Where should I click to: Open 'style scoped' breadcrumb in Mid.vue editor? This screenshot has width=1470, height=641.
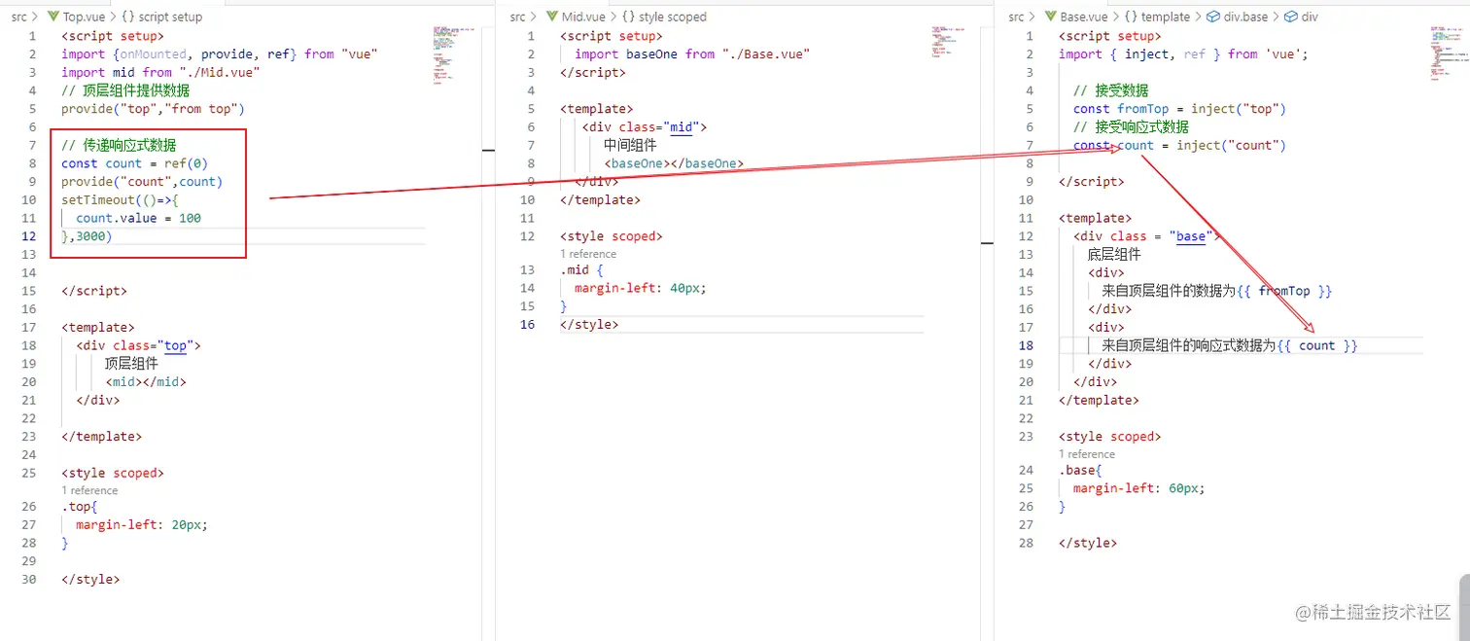[x=673, y=17]
